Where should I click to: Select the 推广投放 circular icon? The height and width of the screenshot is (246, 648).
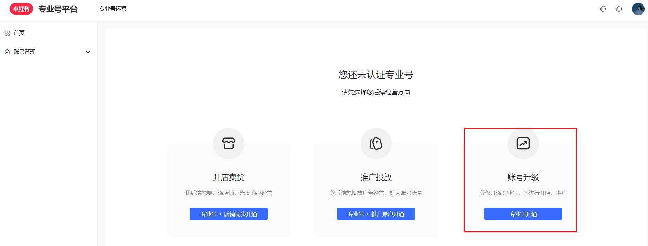376,143
